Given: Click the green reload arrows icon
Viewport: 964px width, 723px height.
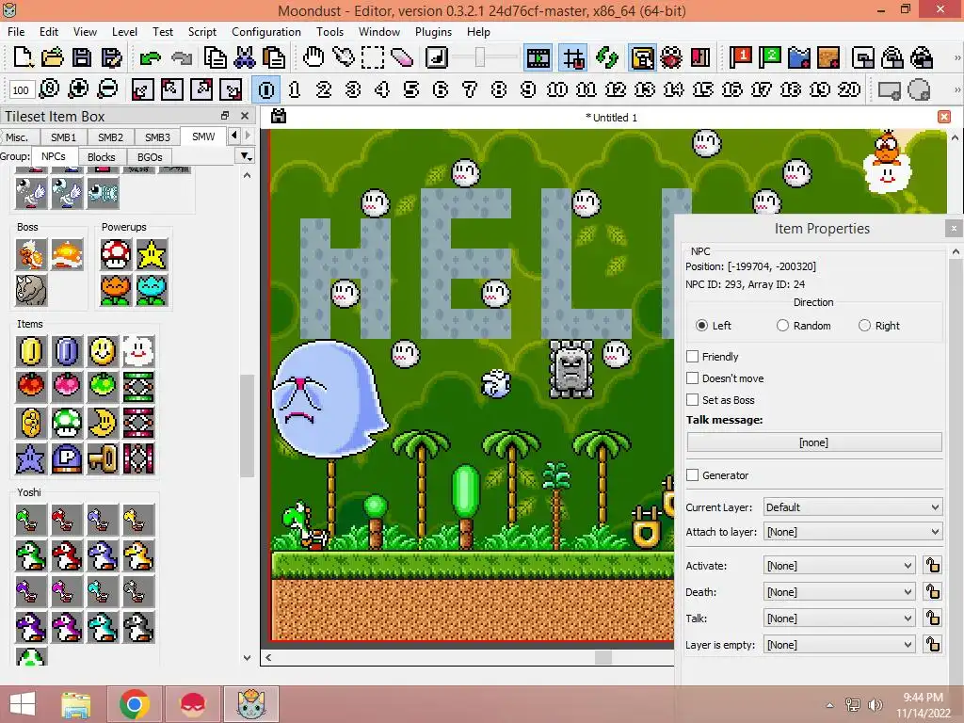Looking at the screenshot, I should 607,57.
